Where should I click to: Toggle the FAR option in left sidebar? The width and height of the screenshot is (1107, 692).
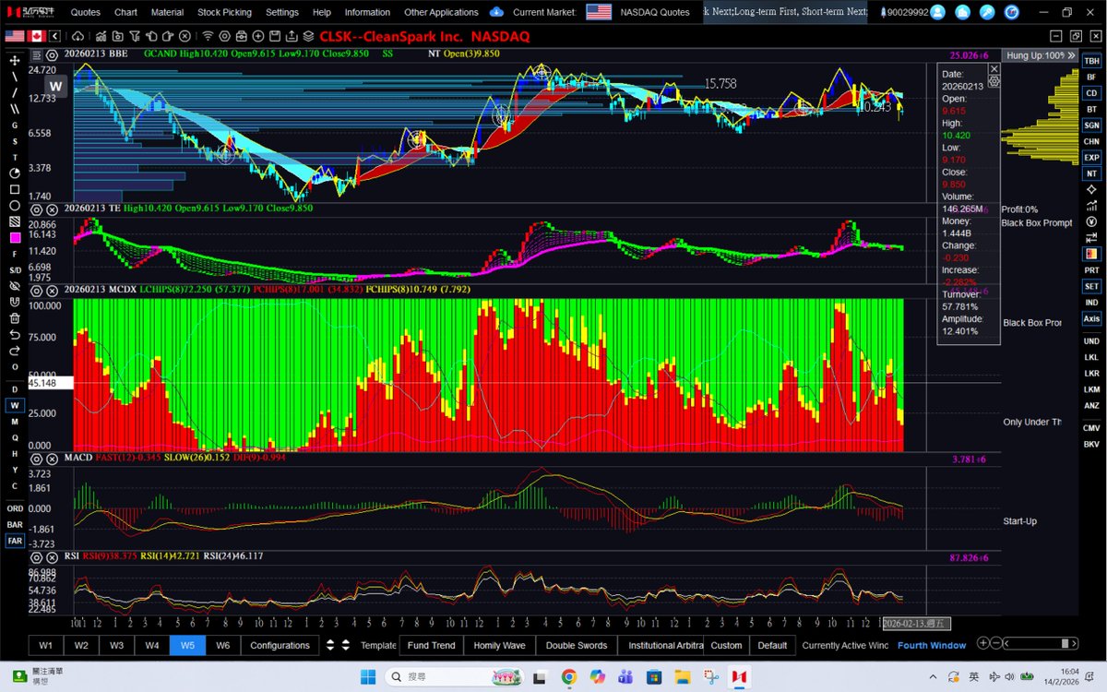click(x=15, y=541)
